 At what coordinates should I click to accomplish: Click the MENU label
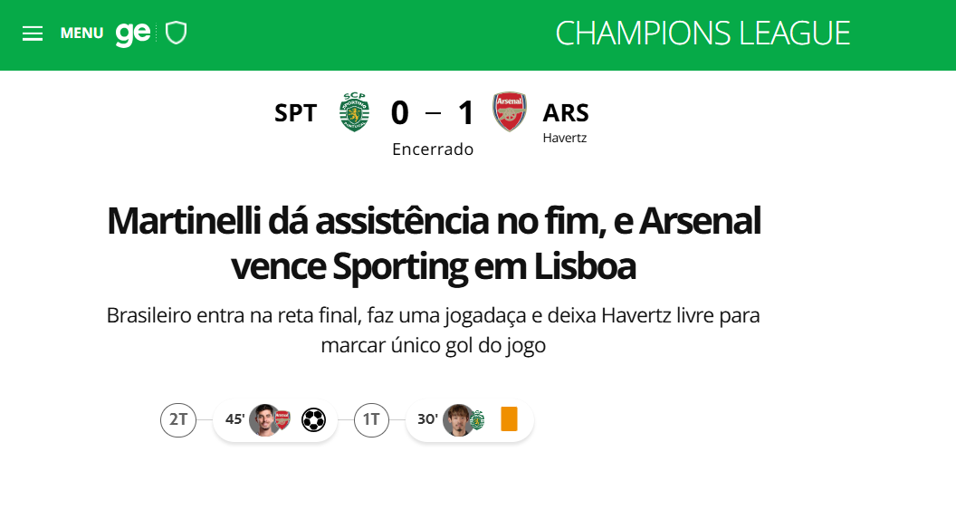point(81,33)
